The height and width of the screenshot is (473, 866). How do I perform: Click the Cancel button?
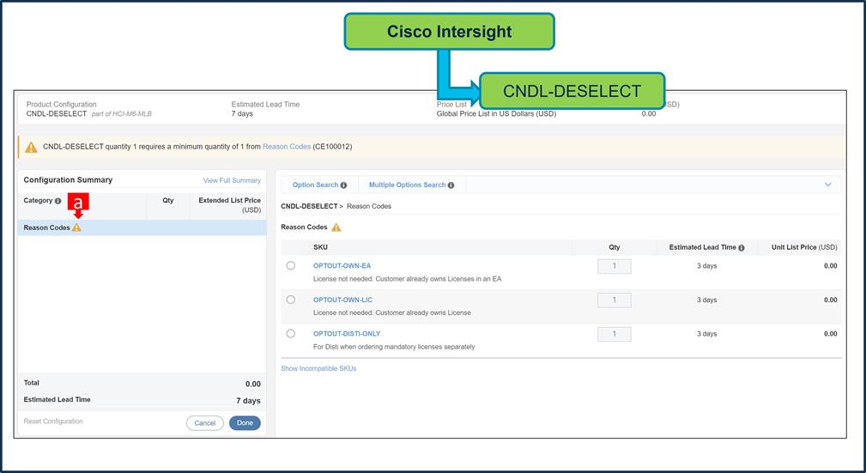point(205,423)
